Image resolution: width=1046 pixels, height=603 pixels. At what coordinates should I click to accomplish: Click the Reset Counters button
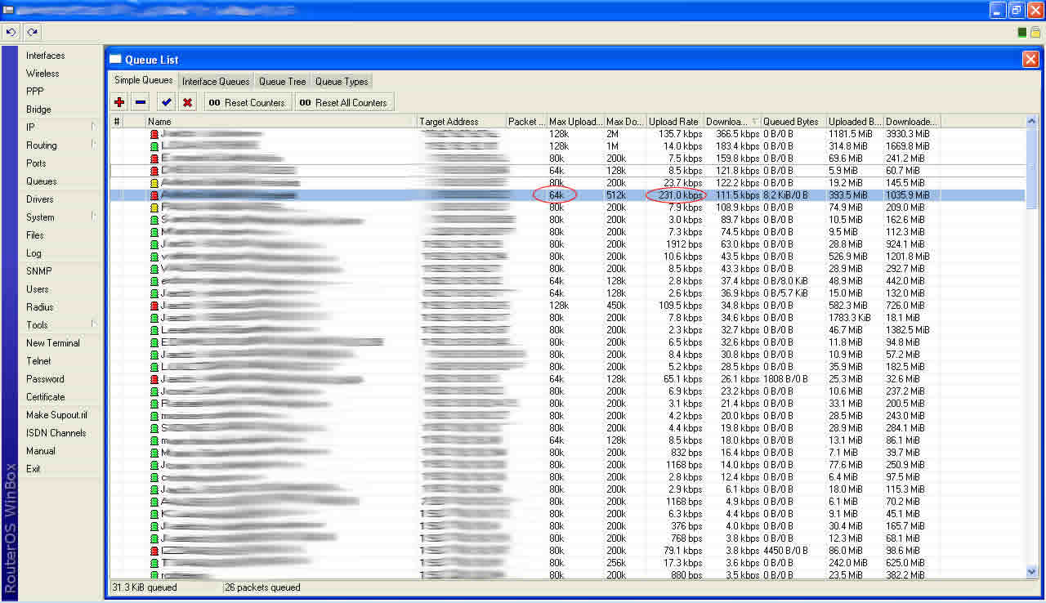click(x=248, y=102)
